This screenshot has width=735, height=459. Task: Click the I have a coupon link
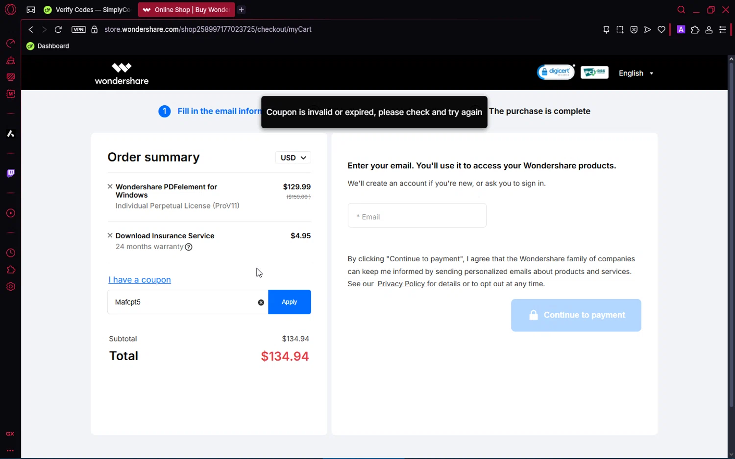point(140,280)
